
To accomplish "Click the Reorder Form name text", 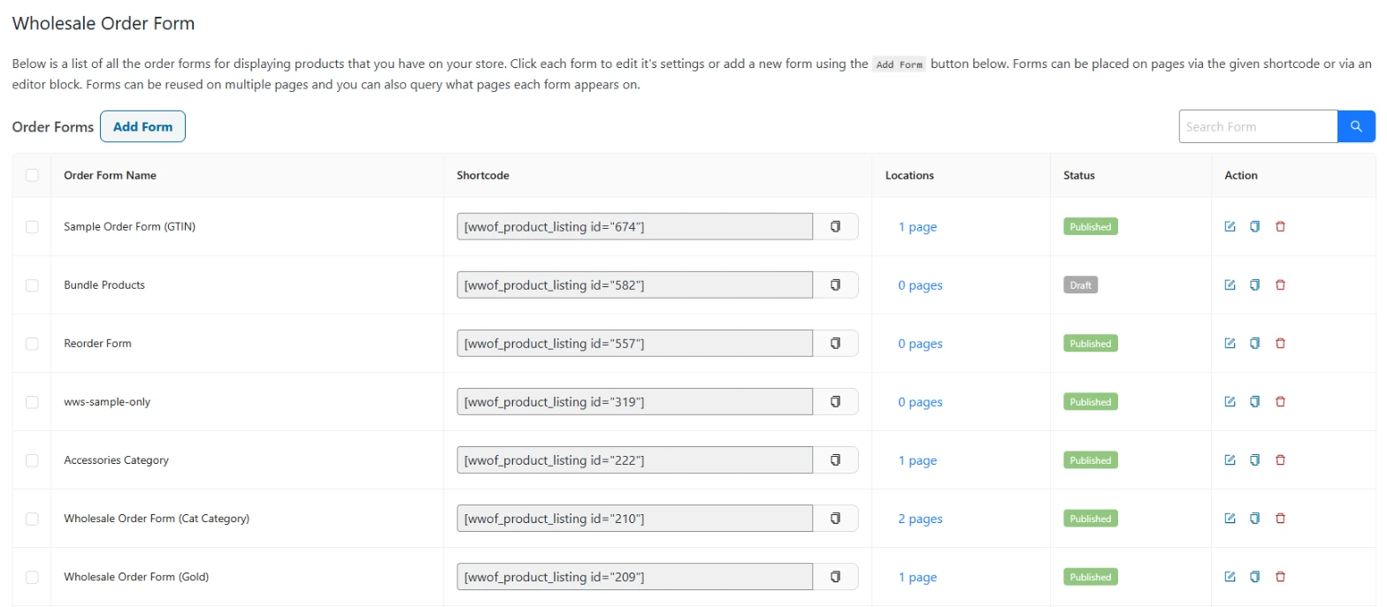I will [97, 344].
